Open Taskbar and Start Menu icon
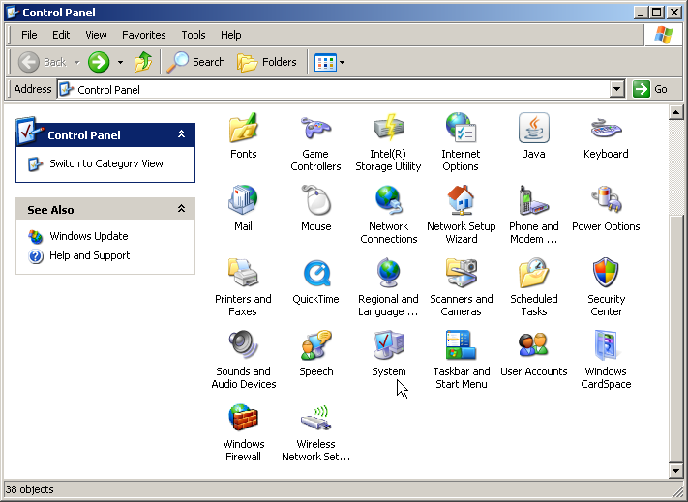Screen dimensions: 688x502 click(x=461, y=345)
